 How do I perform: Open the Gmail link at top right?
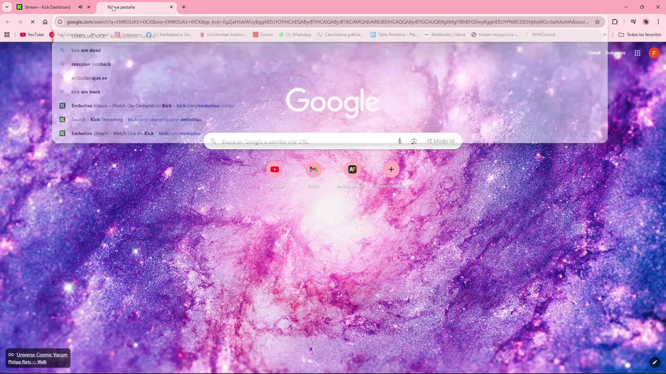594,53
